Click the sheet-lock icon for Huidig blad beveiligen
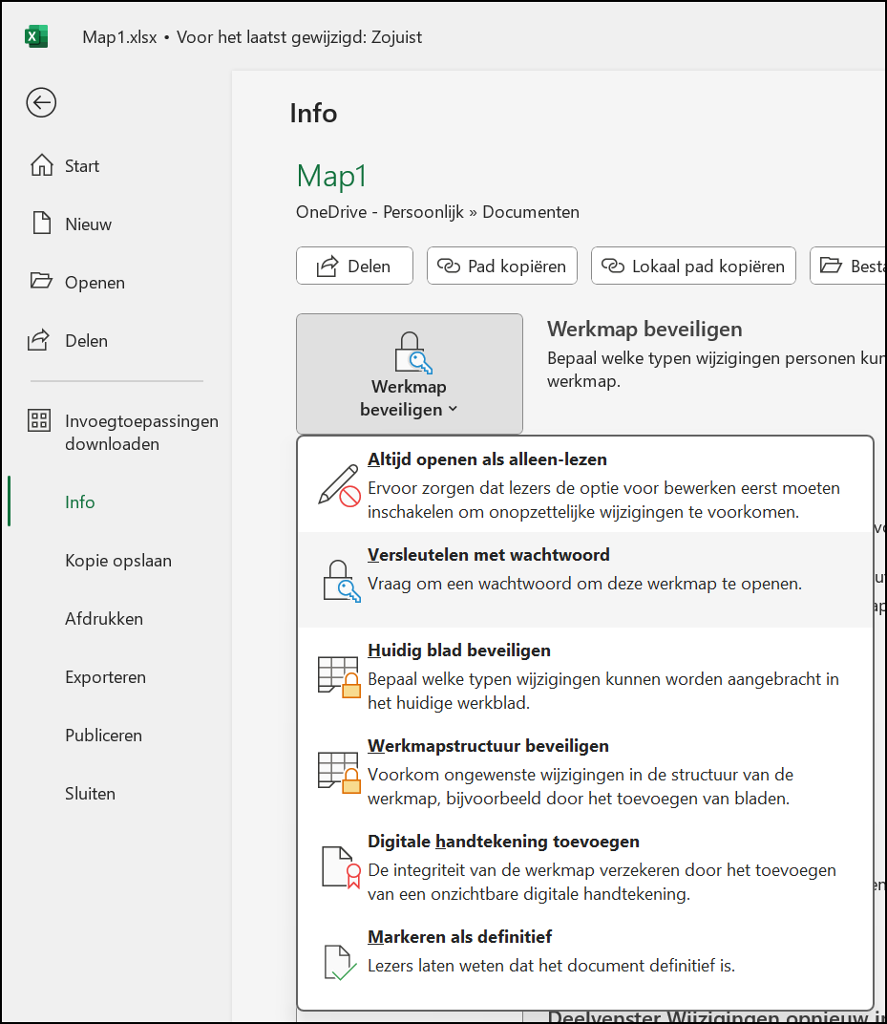887x1024 pixels. click(x=339, y=677)
